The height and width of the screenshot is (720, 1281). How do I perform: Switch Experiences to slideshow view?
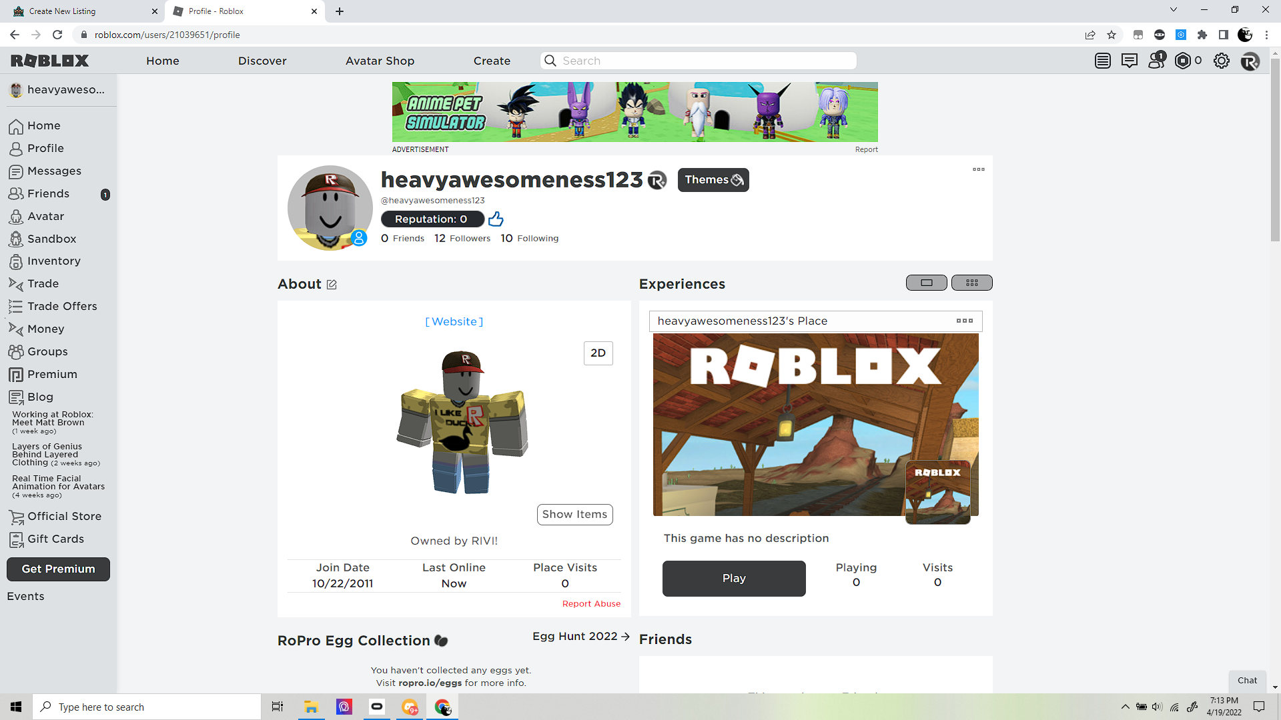(x=926, y=283)
